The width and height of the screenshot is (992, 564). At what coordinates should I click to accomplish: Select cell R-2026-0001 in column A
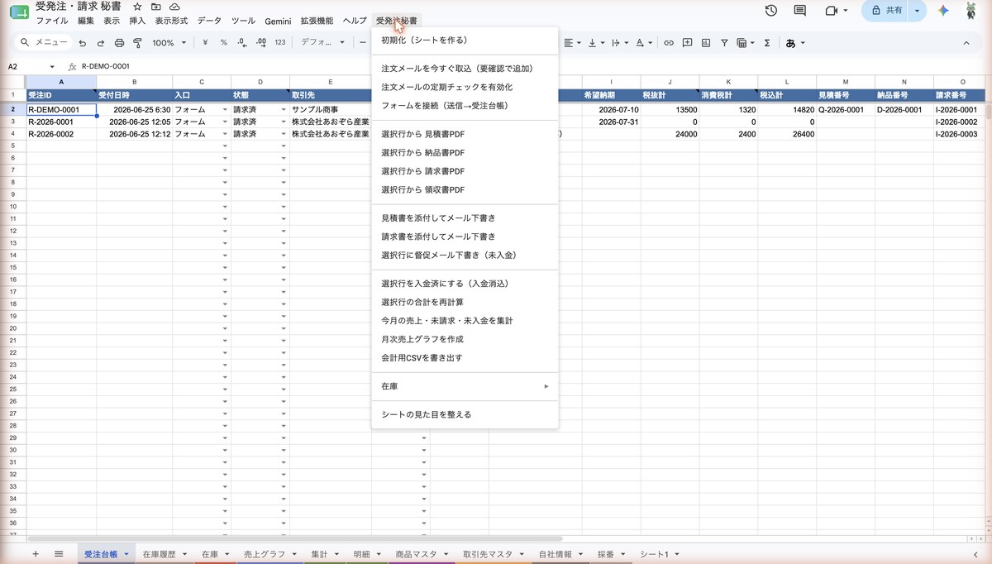click(x=61, y=122)
